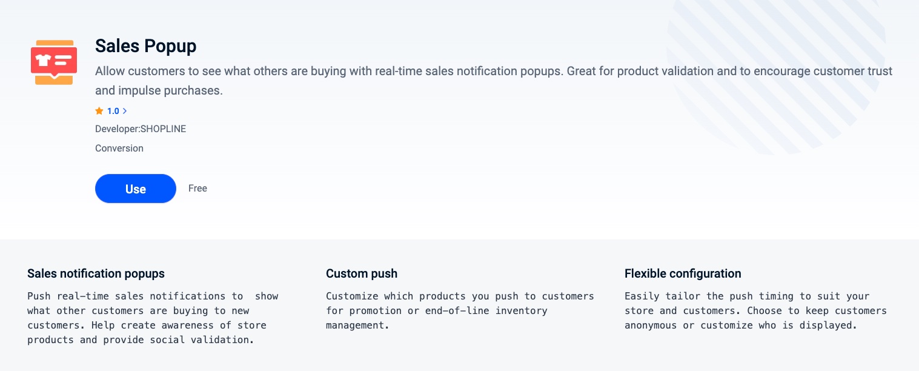Click the white T-shirt symbol in app logo
919x371 pixels.
(43, 60)
